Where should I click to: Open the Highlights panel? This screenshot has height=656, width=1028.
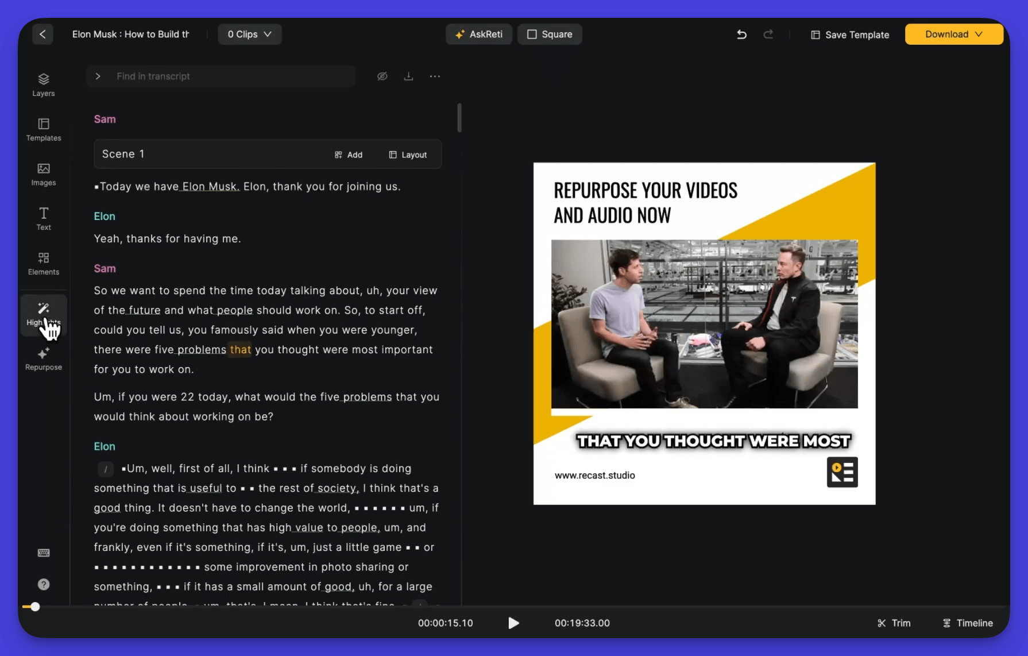[44, 314]
